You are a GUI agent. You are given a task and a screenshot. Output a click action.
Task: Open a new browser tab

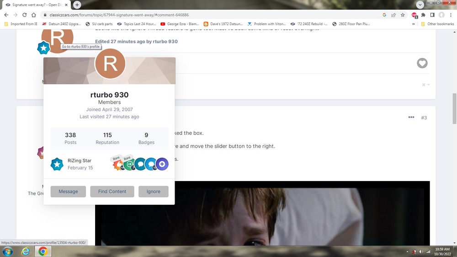[77, 5]
